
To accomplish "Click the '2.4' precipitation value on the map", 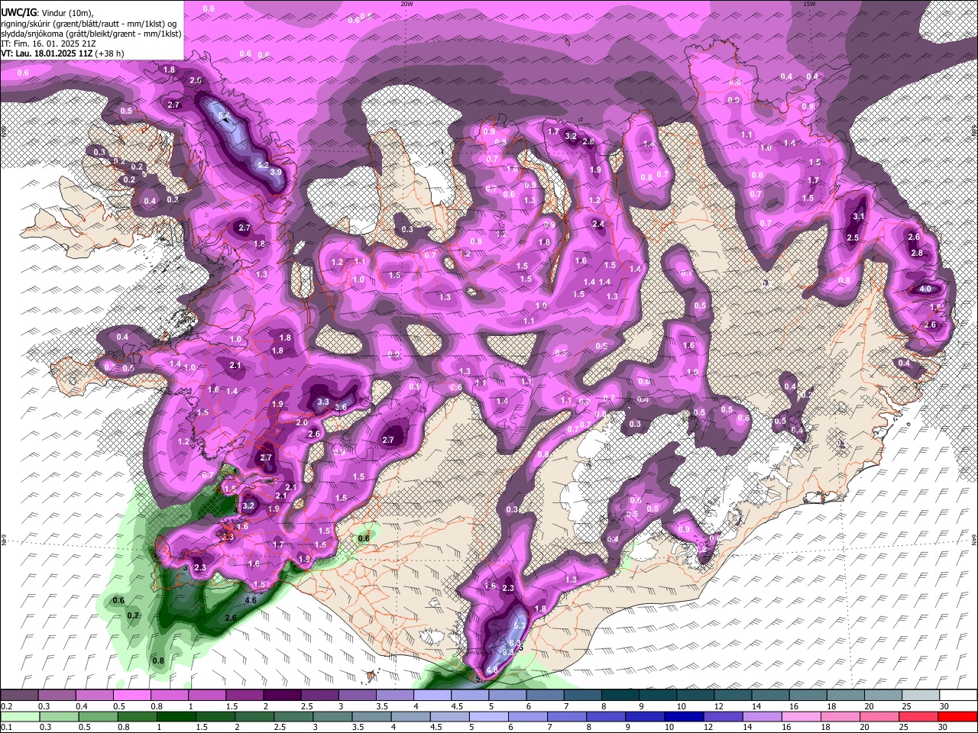I will (x=598, y=224).
